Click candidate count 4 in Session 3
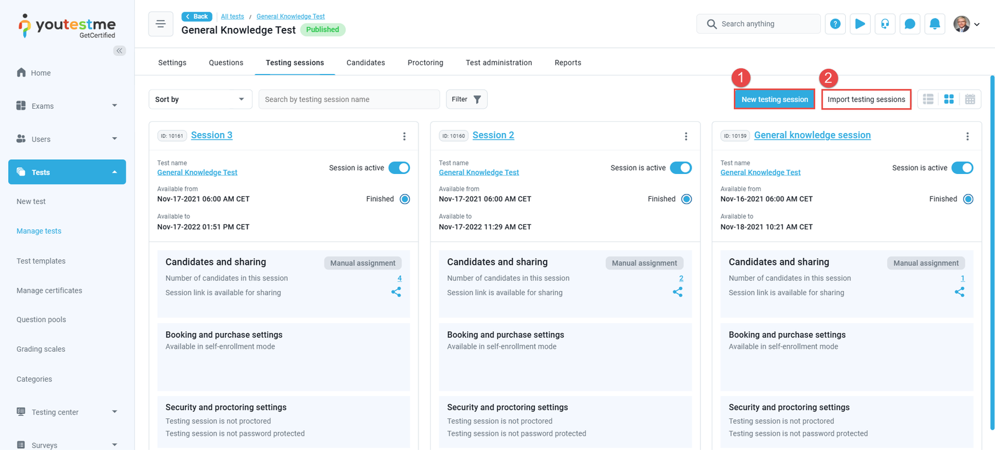Image resolution: width=995 pixels, height=450 pixels. (399, 278)
